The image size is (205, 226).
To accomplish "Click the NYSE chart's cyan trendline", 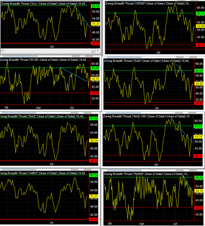I will [74, 74].
